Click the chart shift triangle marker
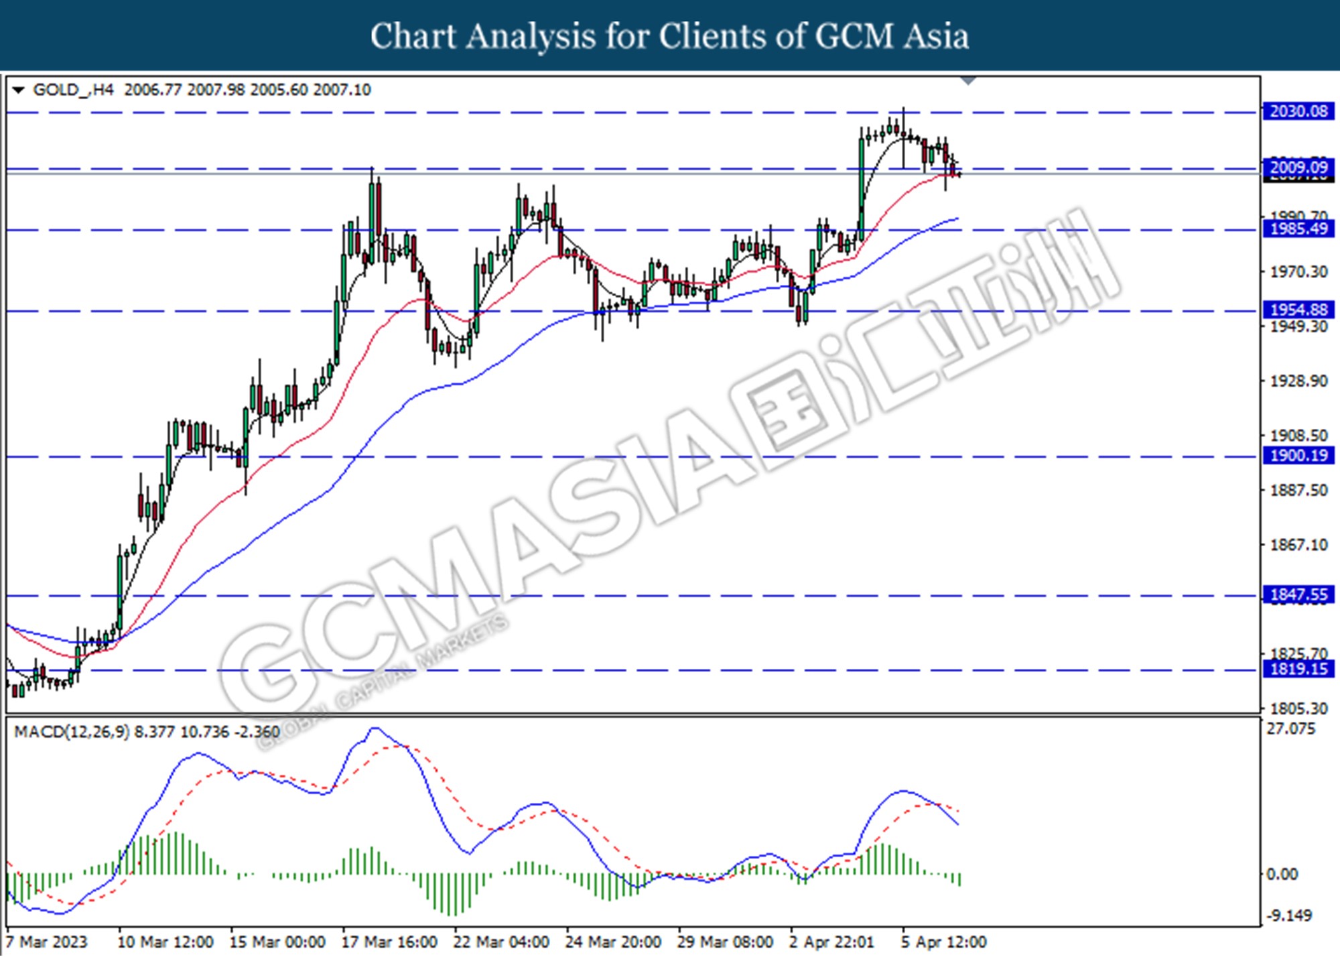1340x957 pixels. [968, 81]
